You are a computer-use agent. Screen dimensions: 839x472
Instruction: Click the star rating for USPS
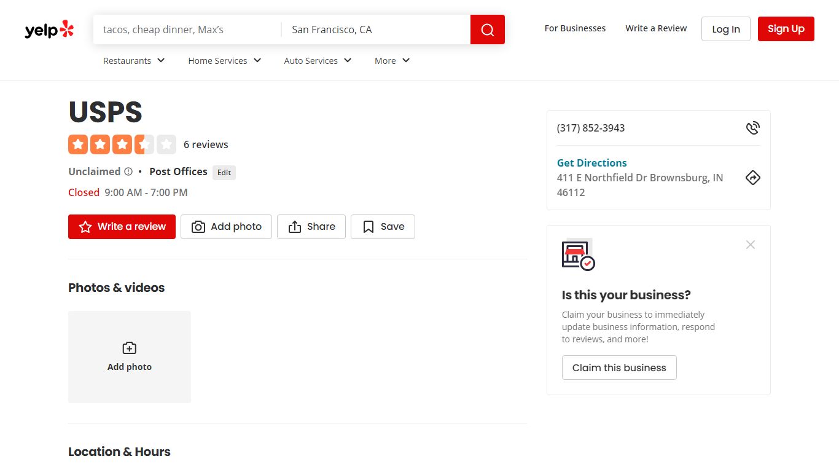[122, 144]
